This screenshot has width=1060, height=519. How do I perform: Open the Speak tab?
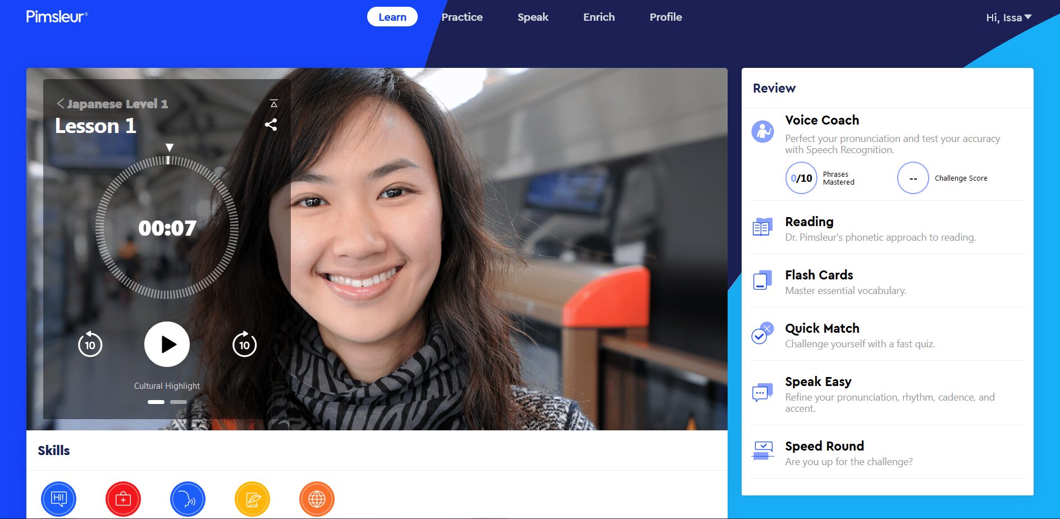click(532, 17)
